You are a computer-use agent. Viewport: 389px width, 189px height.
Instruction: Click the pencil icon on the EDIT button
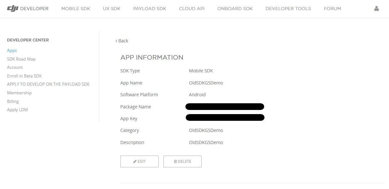coord(135,161)
